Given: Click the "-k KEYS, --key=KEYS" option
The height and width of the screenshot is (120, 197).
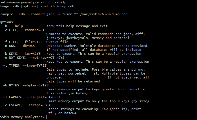Looking at the screenshot, I should pos(22,53).
